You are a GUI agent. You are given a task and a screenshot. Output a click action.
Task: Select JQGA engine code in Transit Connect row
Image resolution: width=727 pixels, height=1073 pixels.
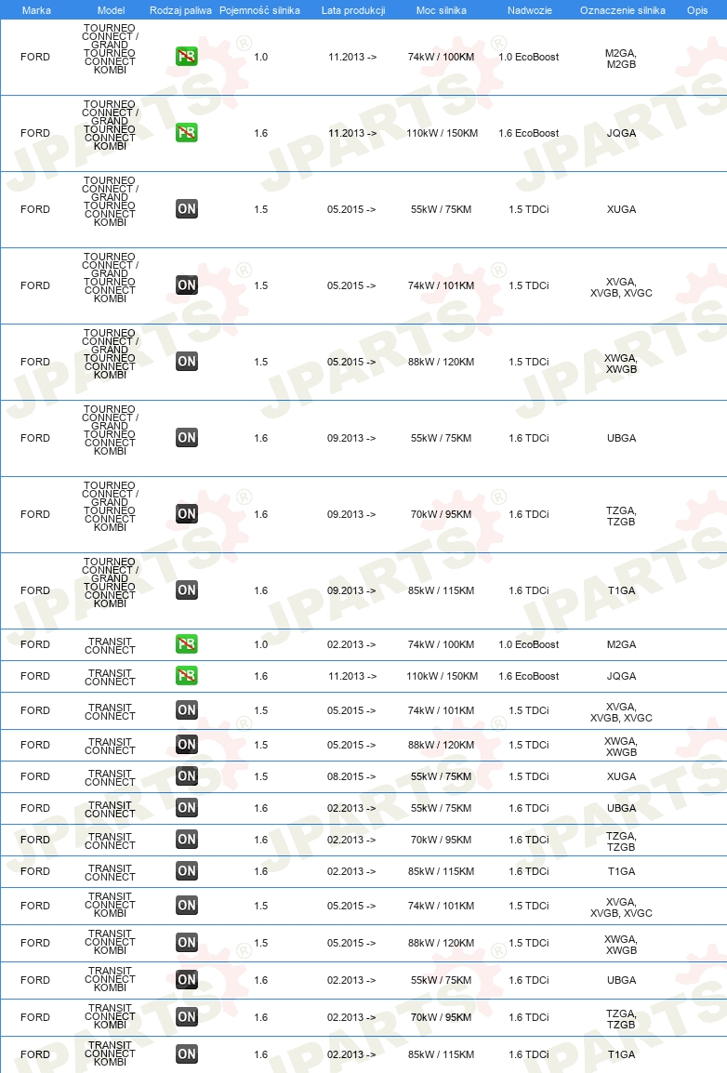click(621, 675)
